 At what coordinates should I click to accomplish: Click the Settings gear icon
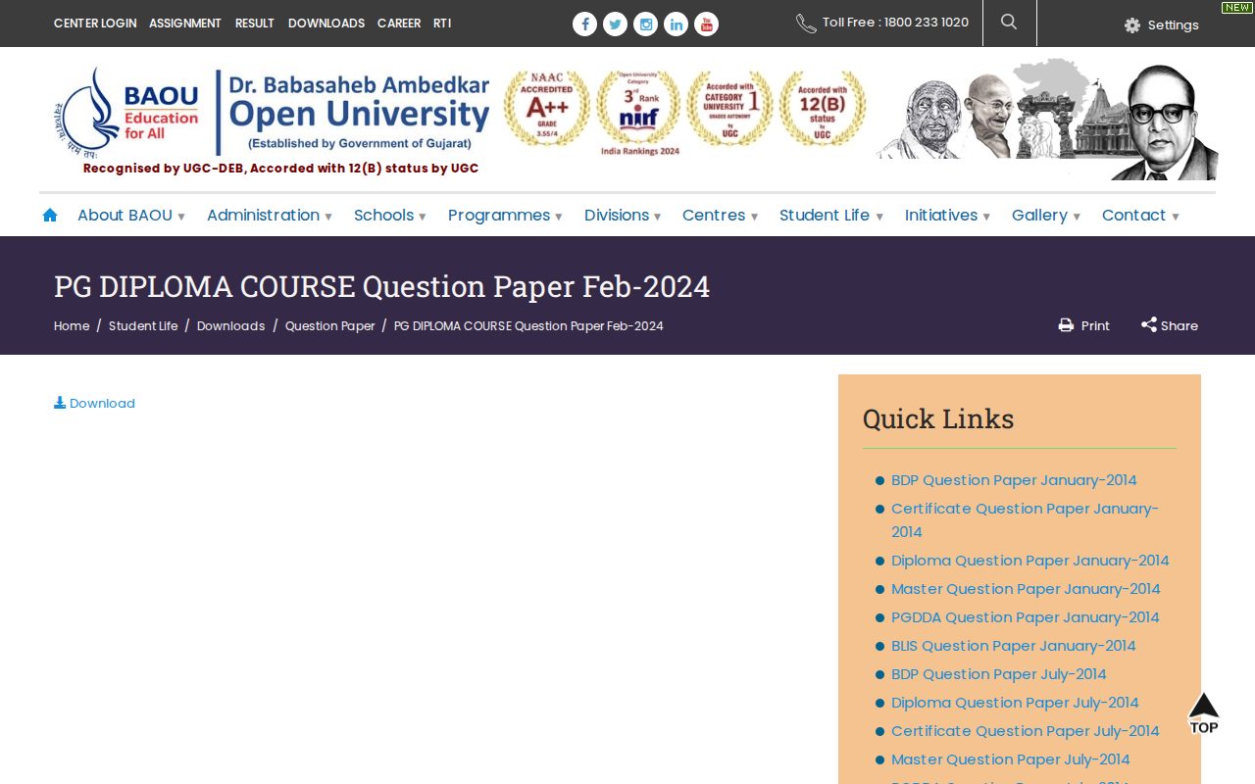(1132, 25)
